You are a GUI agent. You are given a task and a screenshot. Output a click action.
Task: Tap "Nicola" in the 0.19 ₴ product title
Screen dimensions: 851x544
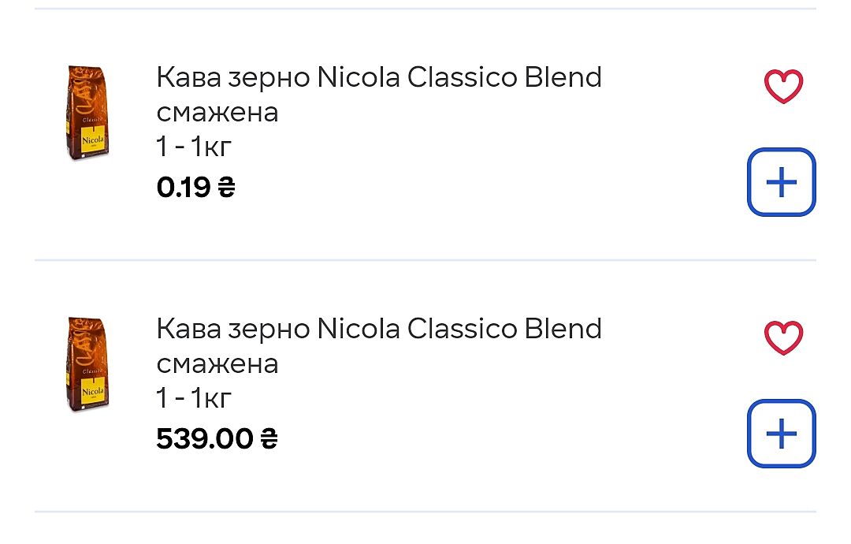click(359, 77)
